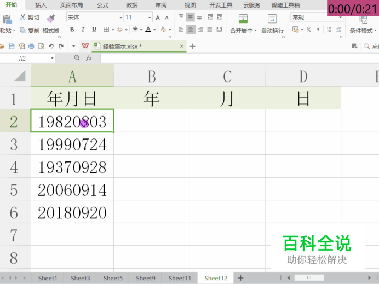Expand fill color dropdown arrow
379x284 pixels.
click(x=141, y=30)
